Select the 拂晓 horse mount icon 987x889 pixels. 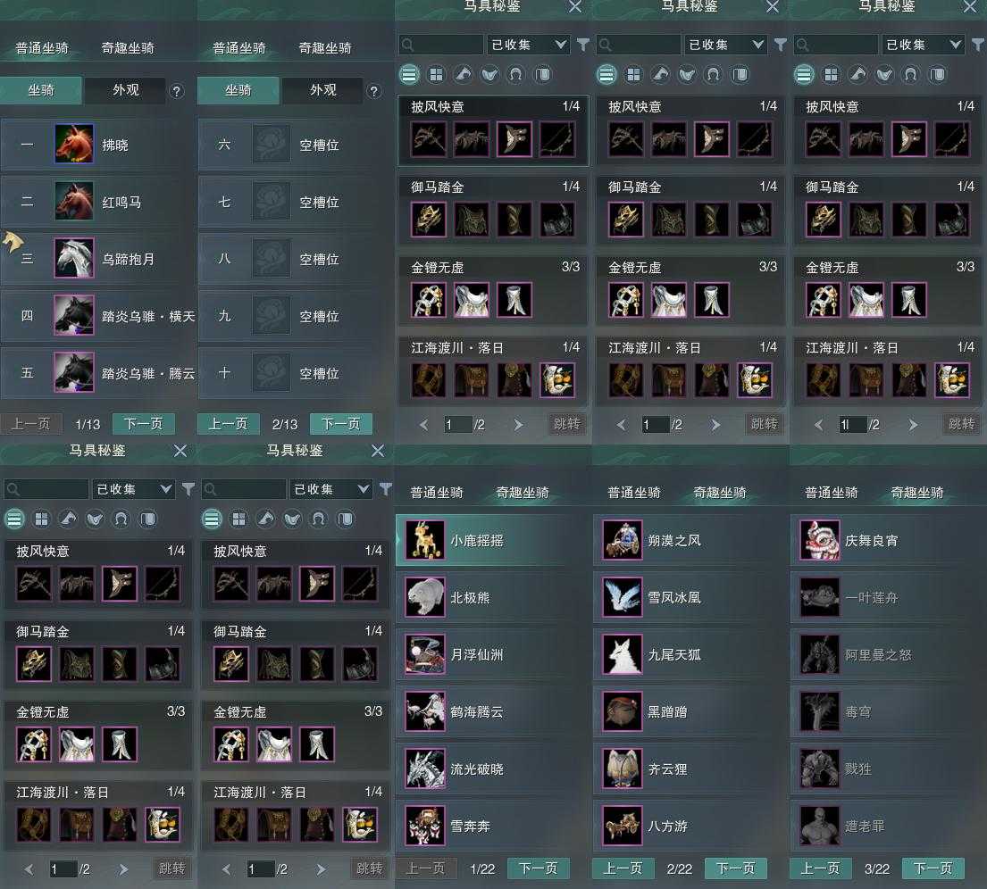click(74, 144)
